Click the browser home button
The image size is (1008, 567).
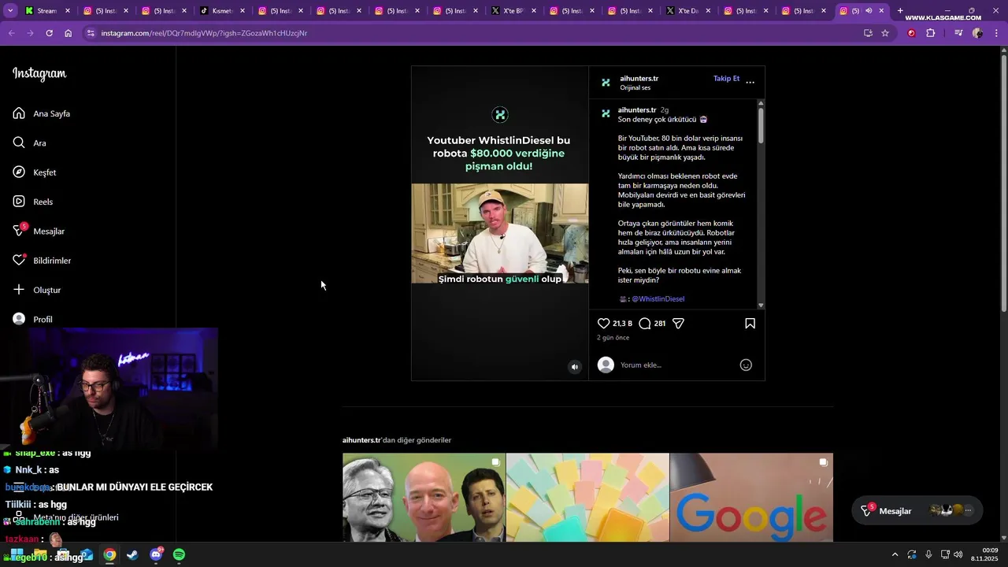click(x=68, y=33)
